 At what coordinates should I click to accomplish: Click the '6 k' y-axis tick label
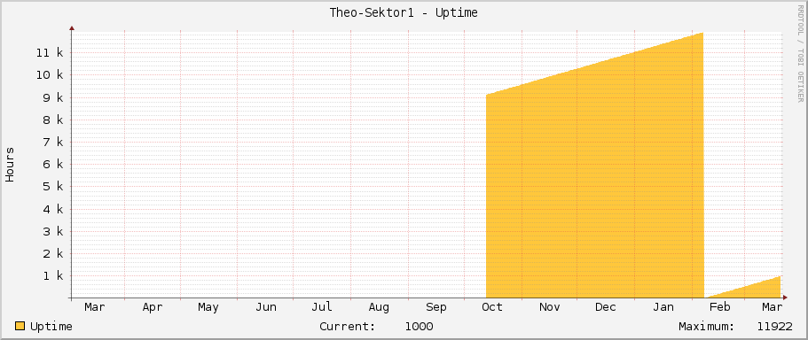tap(52, 164)
